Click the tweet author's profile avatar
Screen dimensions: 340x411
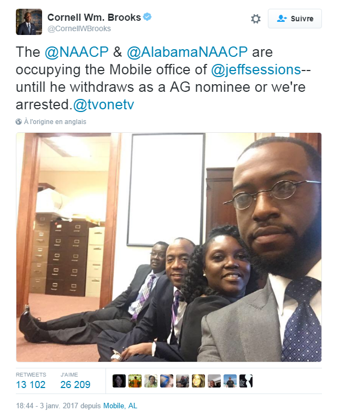[x=27, y=22]
